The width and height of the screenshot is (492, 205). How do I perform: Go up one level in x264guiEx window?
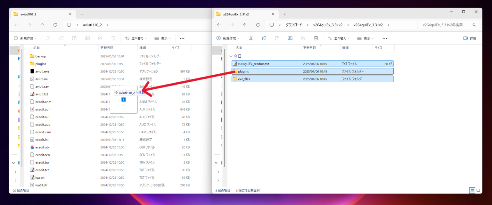click(x=245, y=25)
